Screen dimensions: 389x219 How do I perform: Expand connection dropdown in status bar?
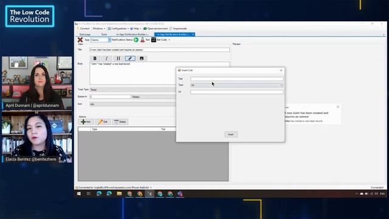151,188
